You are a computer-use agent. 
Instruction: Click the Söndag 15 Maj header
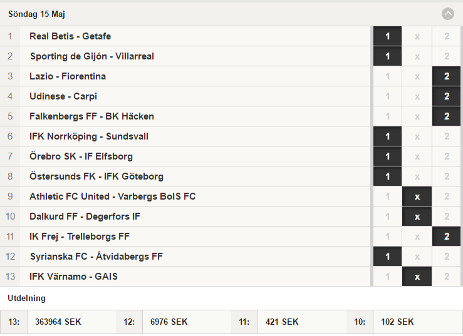36,14
